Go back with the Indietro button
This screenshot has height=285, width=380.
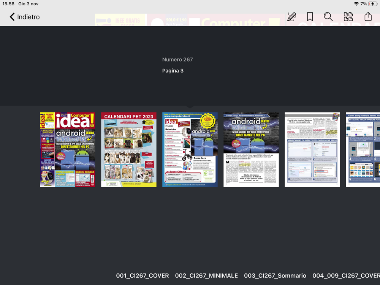[24, 17]
